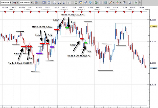Screen dimensions: 158x108
Task: Click the 20:00 time axis label
Action: (141, 8)
